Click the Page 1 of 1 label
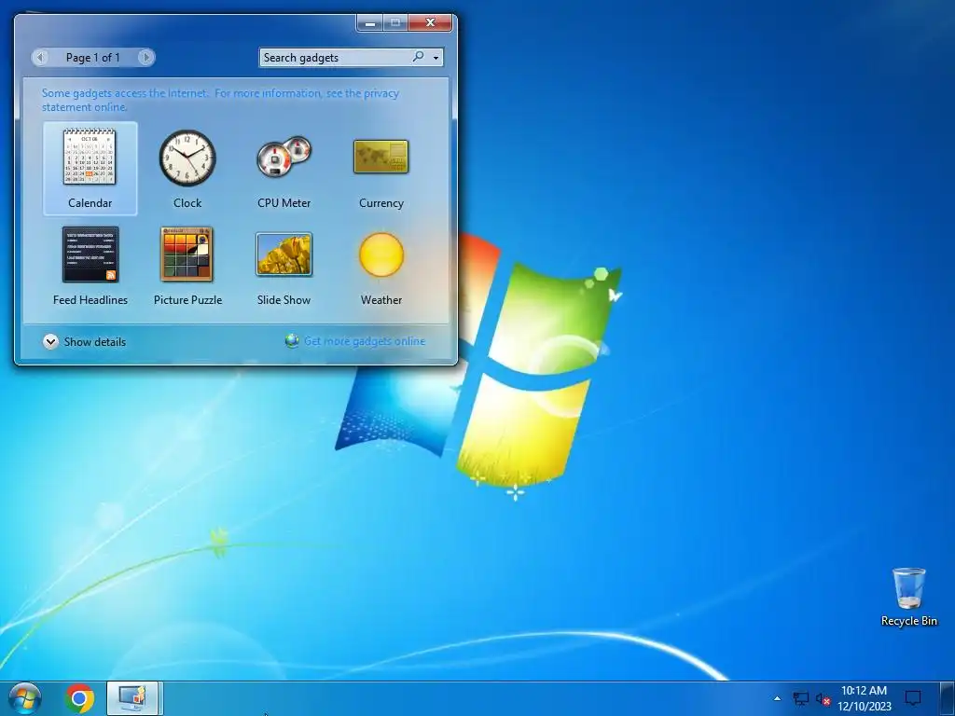955x716 pixels. coord(92,57)
